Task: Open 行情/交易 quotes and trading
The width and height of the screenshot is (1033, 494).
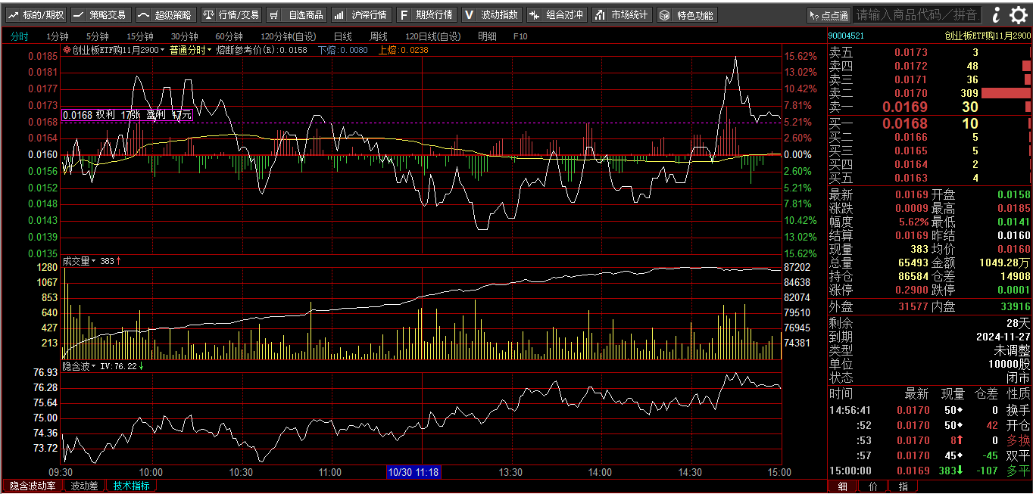Action: click(231, 15)
